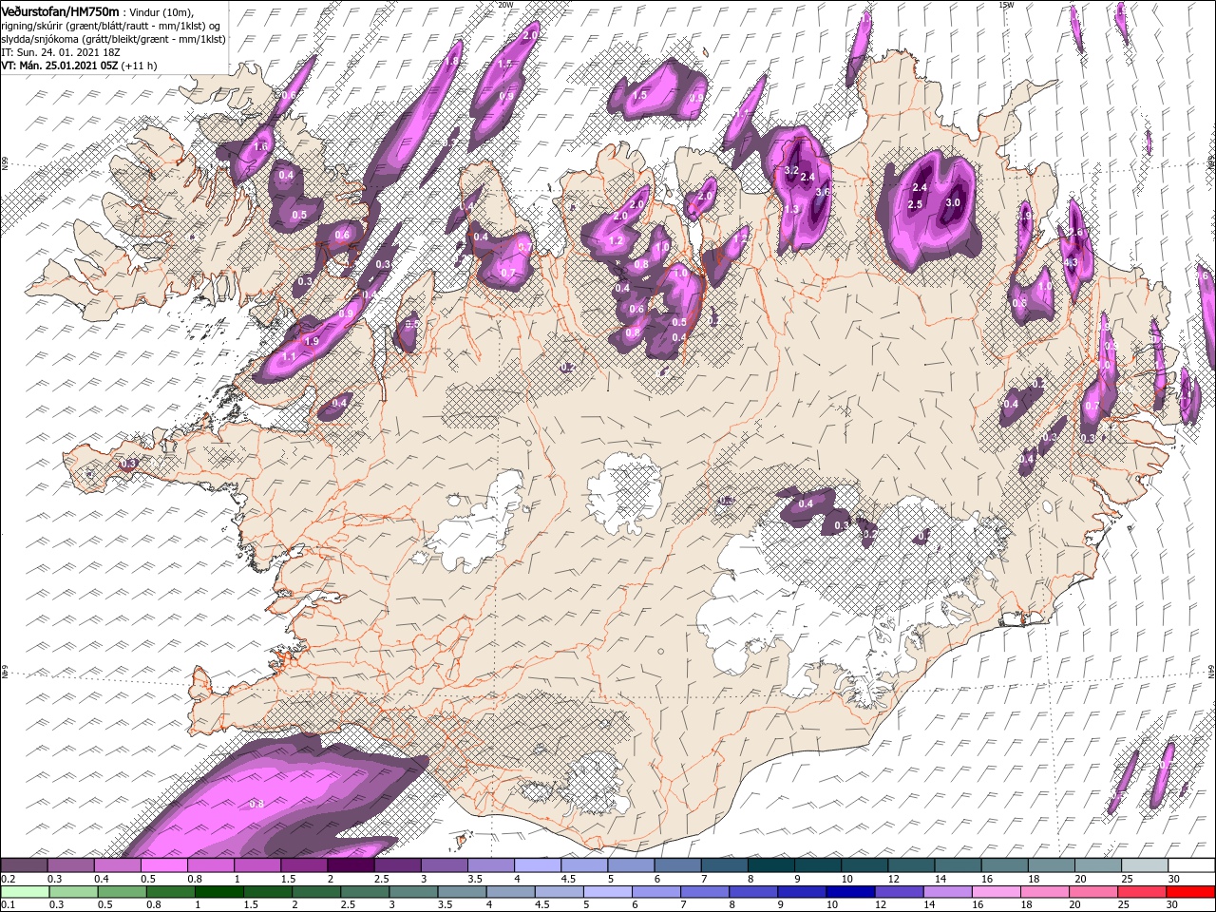
Task: Pick the upper legend swatch starting at 3.5
Action: [490, 865]
